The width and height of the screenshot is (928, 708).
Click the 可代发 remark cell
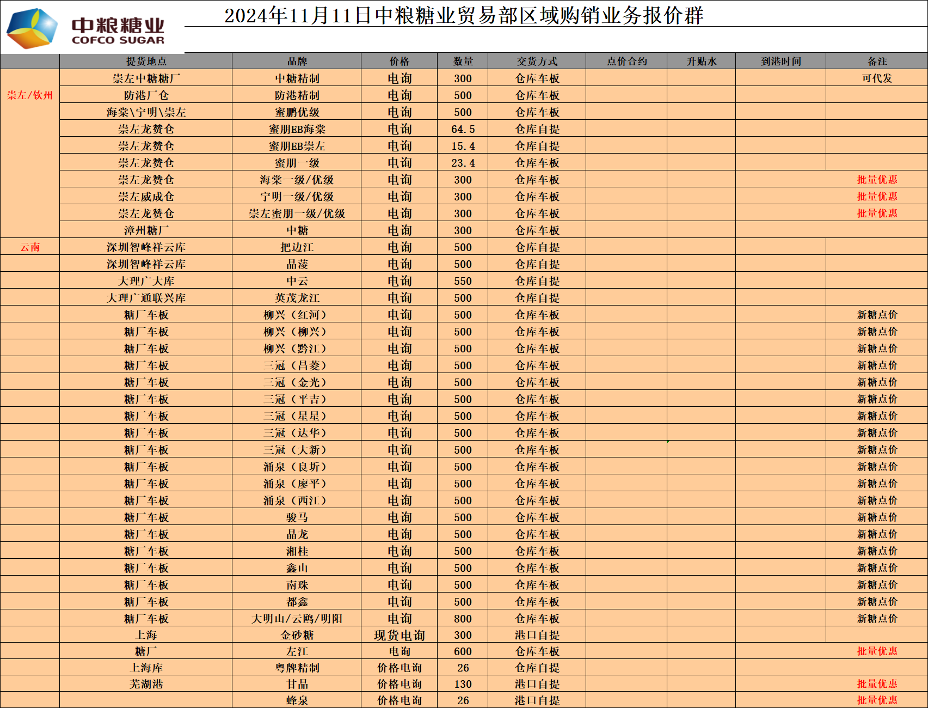877,78
